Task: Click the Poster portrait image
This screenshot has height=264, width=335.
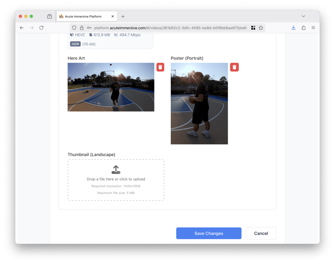Action: pyautogui.click(x=199, y=104)
